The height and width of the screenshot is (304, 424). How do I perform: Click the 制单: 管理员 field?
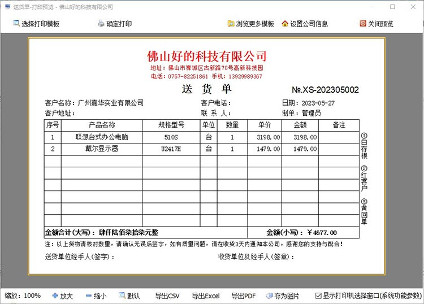301,113
